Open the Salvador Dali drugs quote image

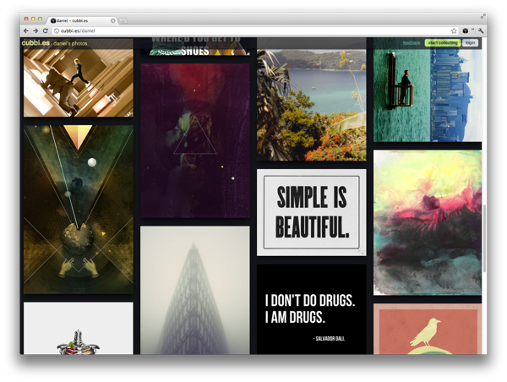pyautogui.click(x=311, y=309)
